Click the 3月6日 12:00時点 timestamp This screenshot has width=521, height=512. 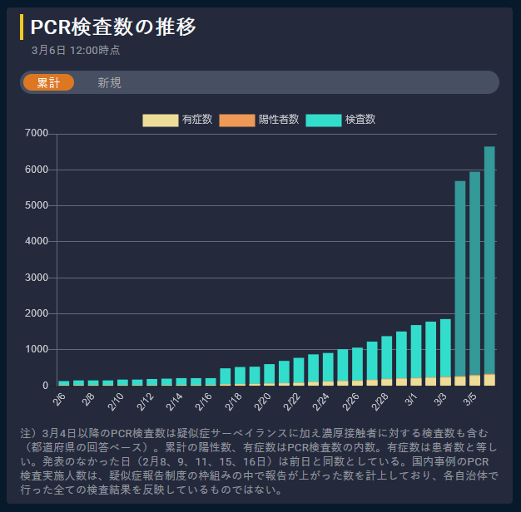[75, 50]
